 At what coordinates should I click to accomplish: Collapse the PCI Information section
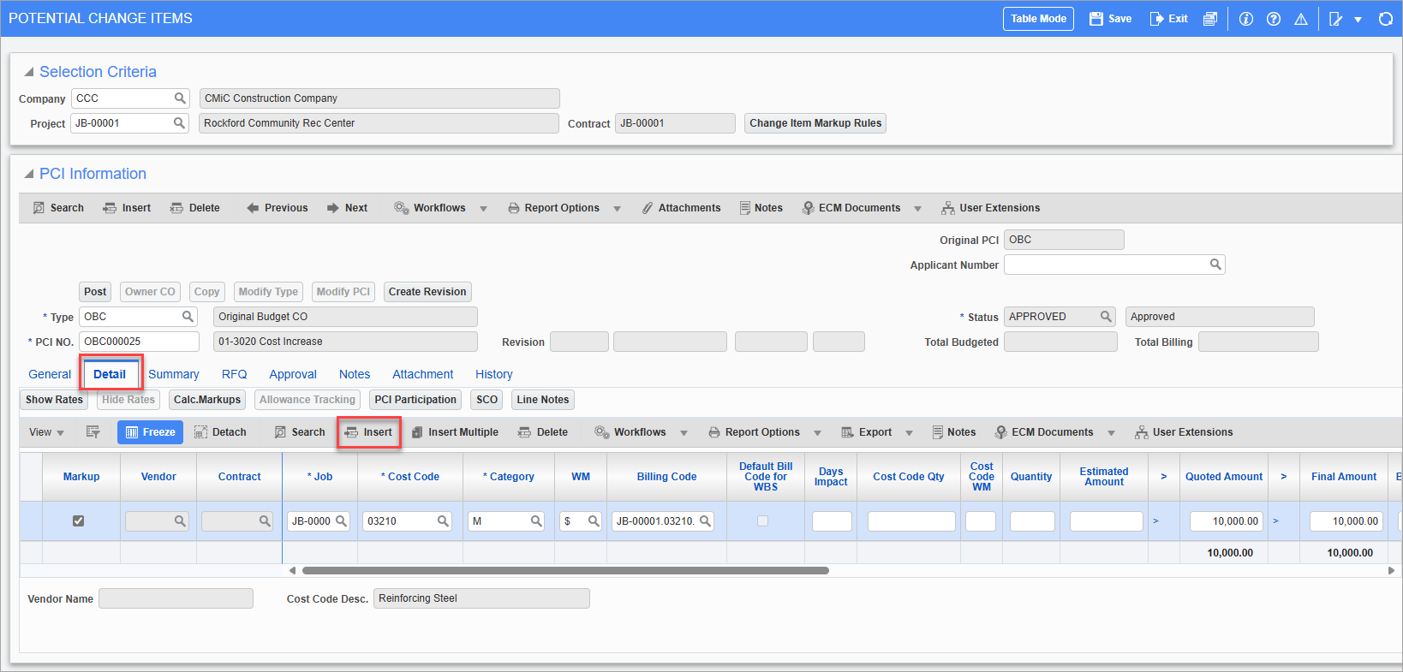29,174
